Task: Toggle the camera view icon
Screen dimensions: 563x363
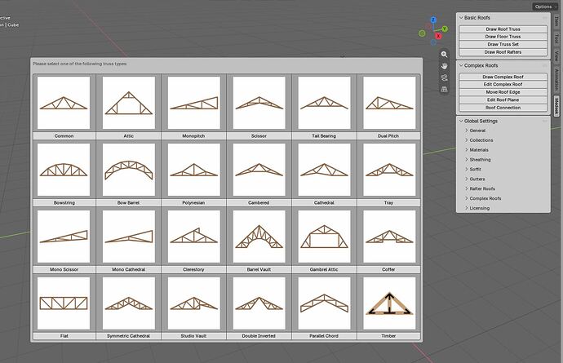Action: point(444,77)
